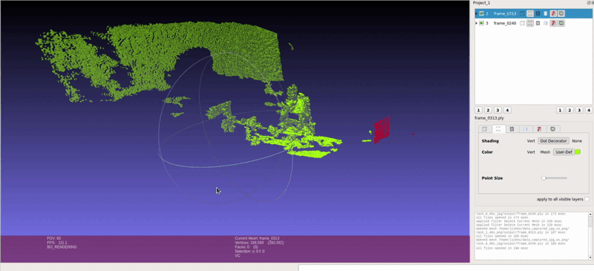
Task: Open the green user-defined color swatch
Action: (x=578, y=152)
